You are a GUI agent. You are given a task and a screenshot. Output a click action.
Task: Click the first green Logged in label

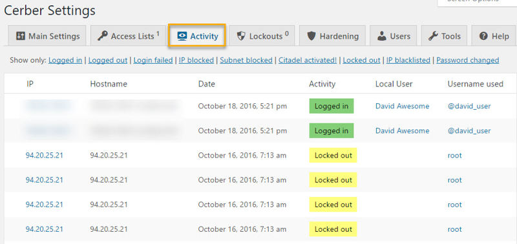tap(332, 106)
